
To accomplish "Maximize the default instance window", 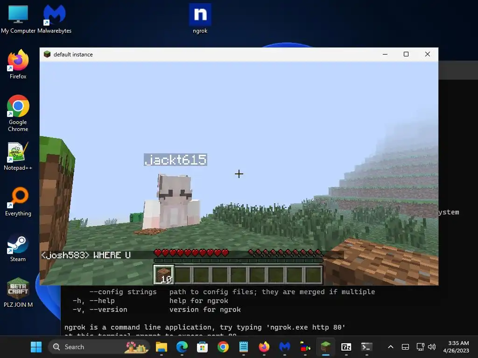I will [406, 54].
